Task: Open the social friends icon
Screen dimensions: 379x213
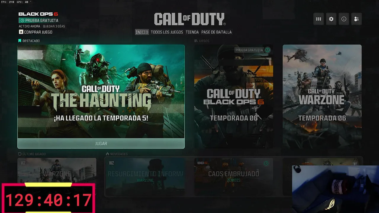Action: 356,19
